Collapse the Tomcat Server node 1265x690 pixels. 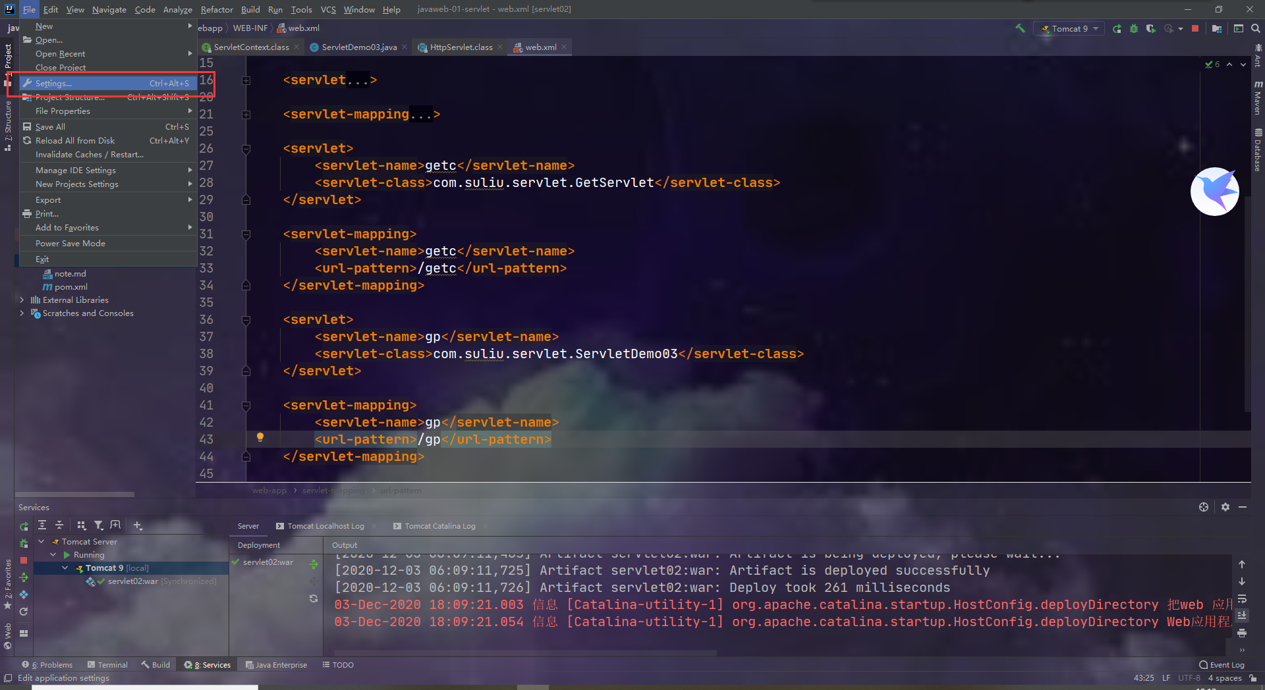(41, 542)
